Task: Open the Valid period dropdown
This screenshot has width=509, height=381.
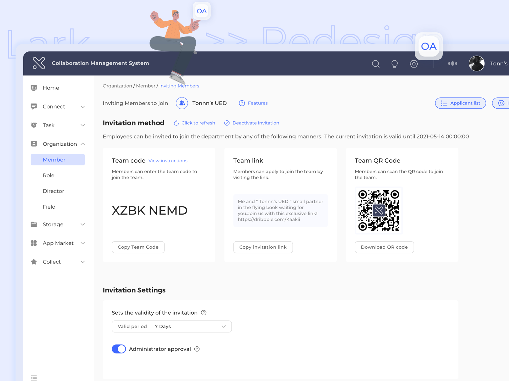Action: pos(171,326)
